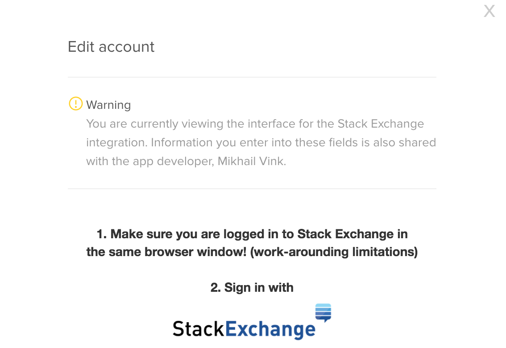Viewport: 506px width, 348px height.
Task: Click the black "Stack" word in logo
Action: coord(198,329)
